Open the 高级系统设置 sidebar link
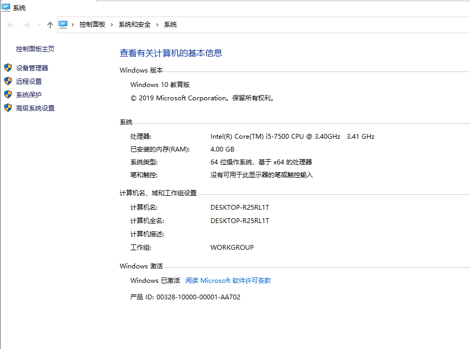This screenshot has height=349, width=470. click(x=35, y=108)
